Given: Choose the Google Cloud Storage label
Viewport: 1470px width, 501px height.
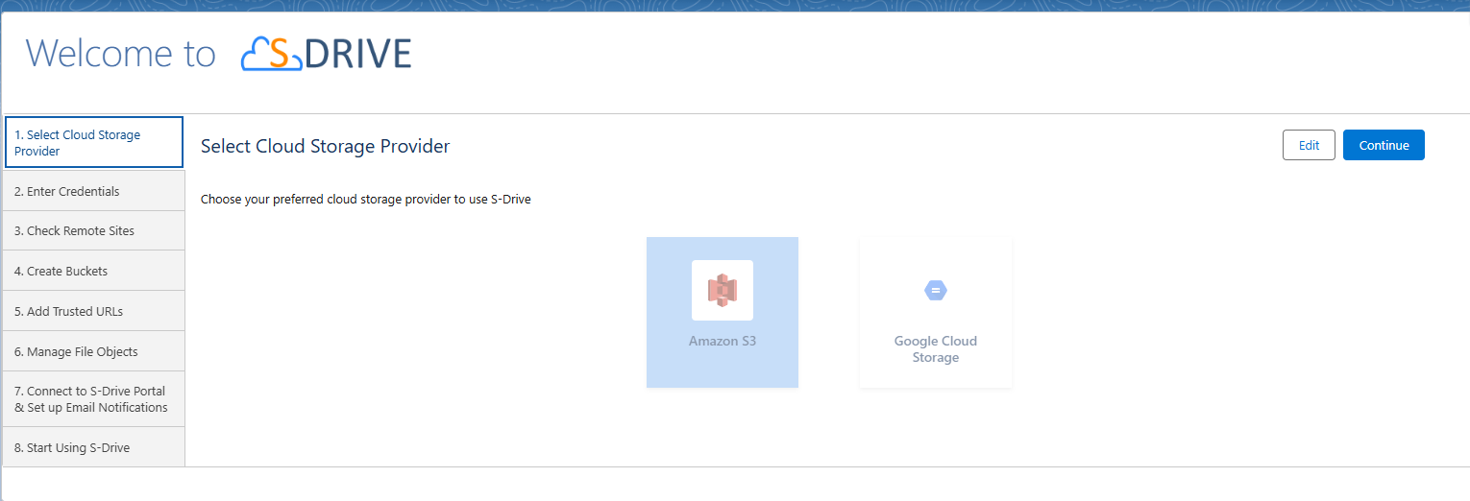Looking at the screenshot, I should pyautogui.click(x=935, y=349).
